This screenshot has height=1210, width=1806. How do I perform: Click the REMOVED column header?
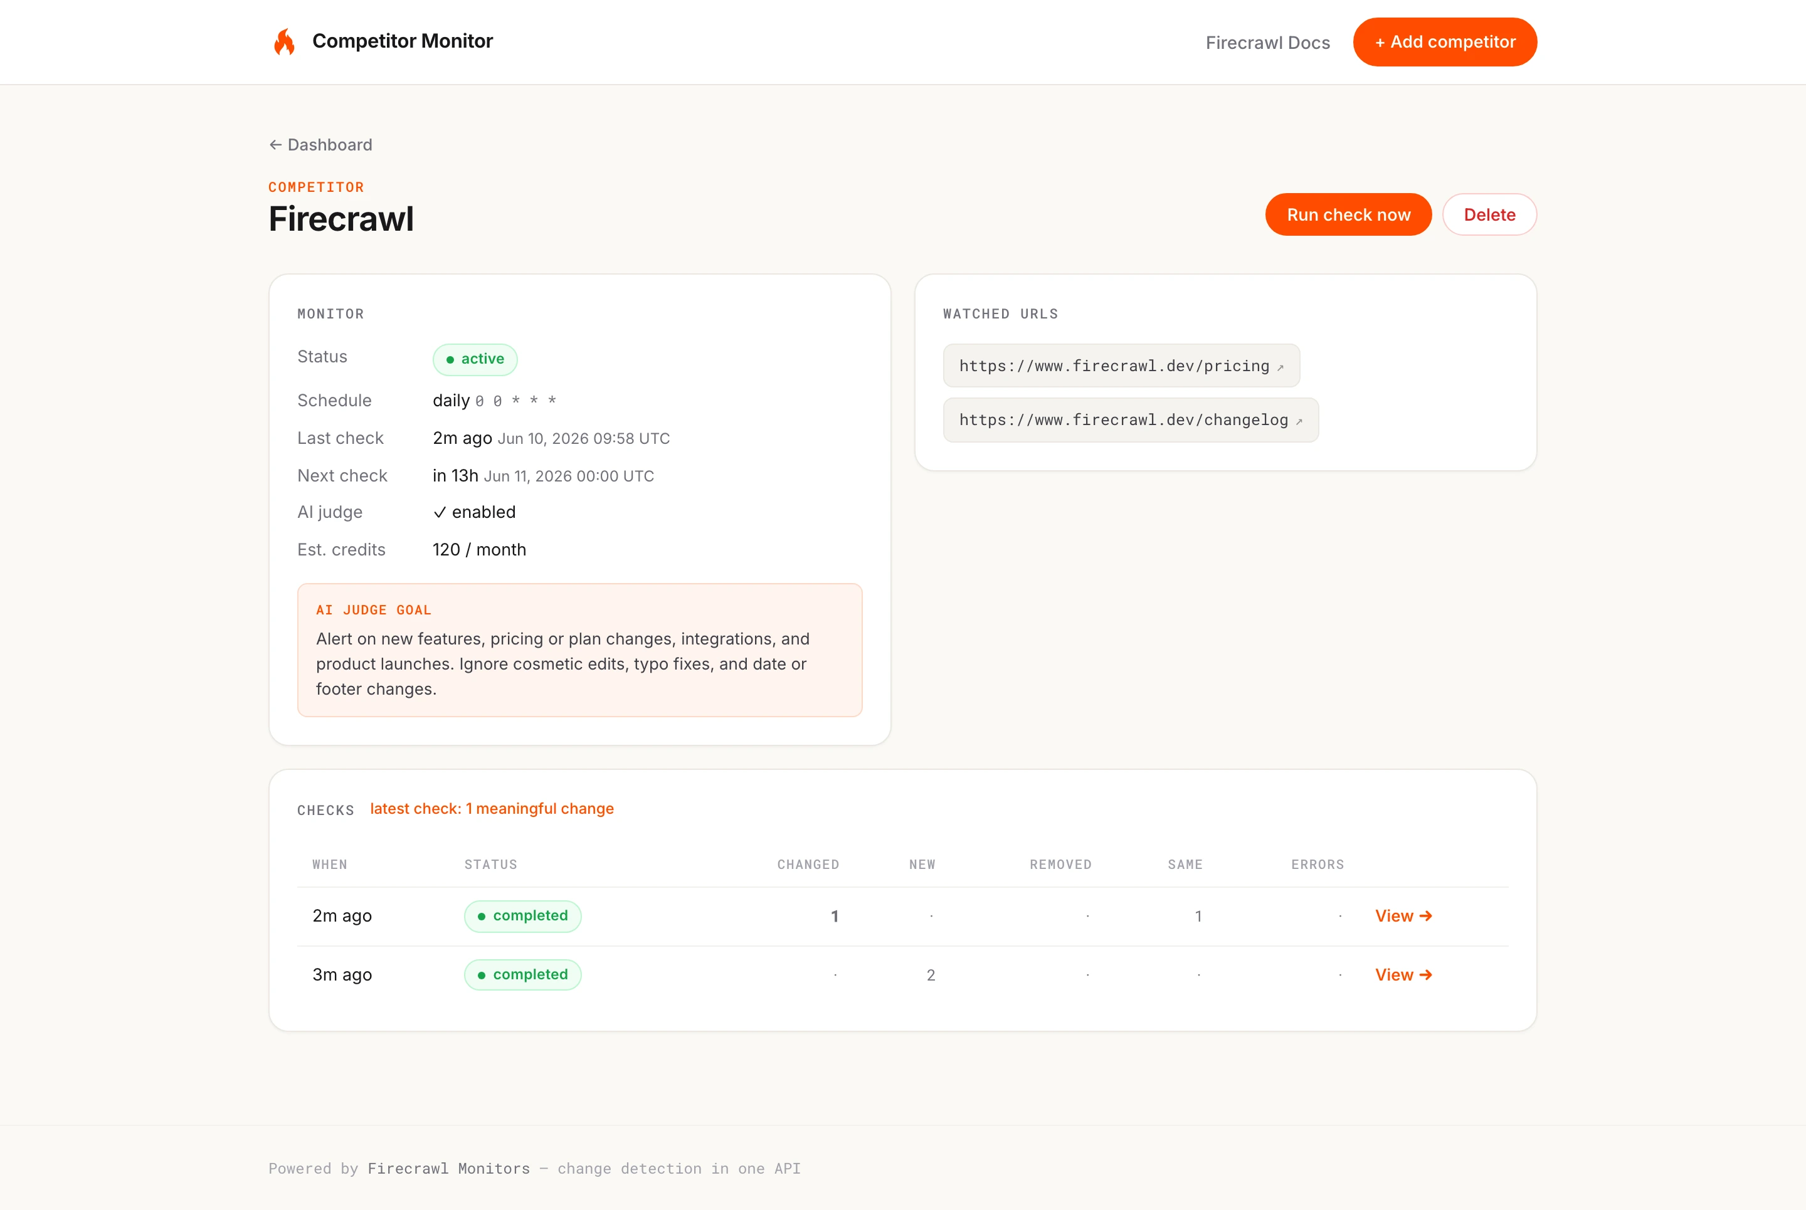click(1060, 865)
